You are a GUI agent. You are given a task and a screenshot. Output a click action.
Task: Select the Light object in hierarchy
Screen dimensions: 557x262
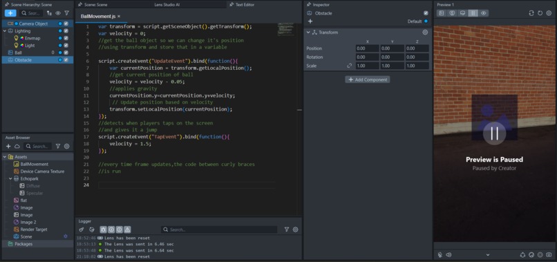click(x=30, y=46)
